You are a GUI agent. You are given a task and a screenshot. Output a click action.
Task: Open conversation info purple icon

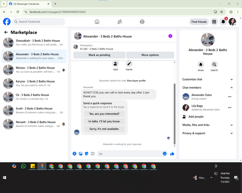tap(170, 36)
